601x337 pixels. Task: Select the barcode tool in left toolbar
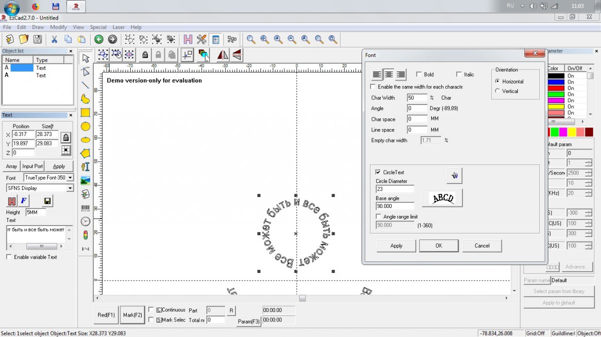tap(86, 208)
